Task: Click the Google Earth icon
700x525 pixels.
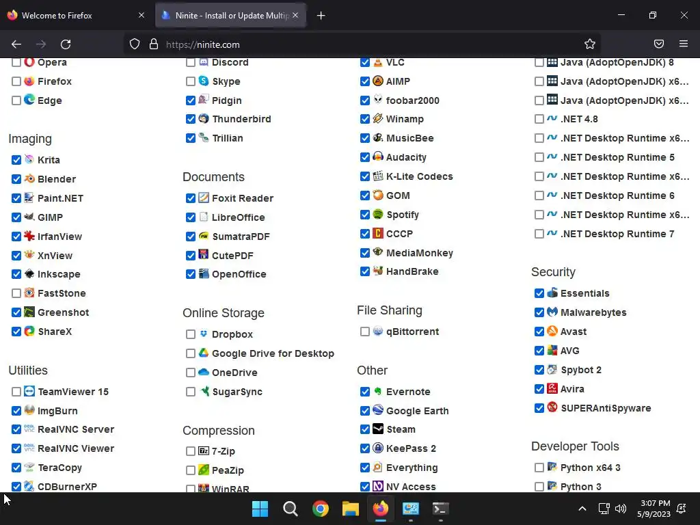Action: pyautogui.click(x=378, y=410)
